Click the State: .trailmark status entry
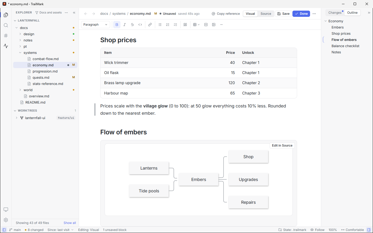373x233 pixels. (x=292, y=230)
